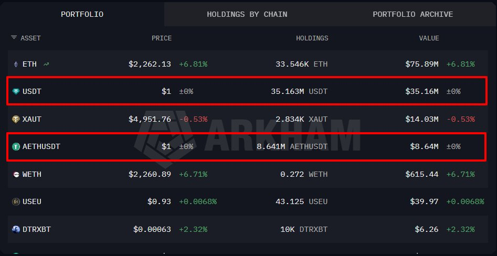Click the DTRXBT asset name
Viewport: 497px width, 256px height.
click(37, 229)
